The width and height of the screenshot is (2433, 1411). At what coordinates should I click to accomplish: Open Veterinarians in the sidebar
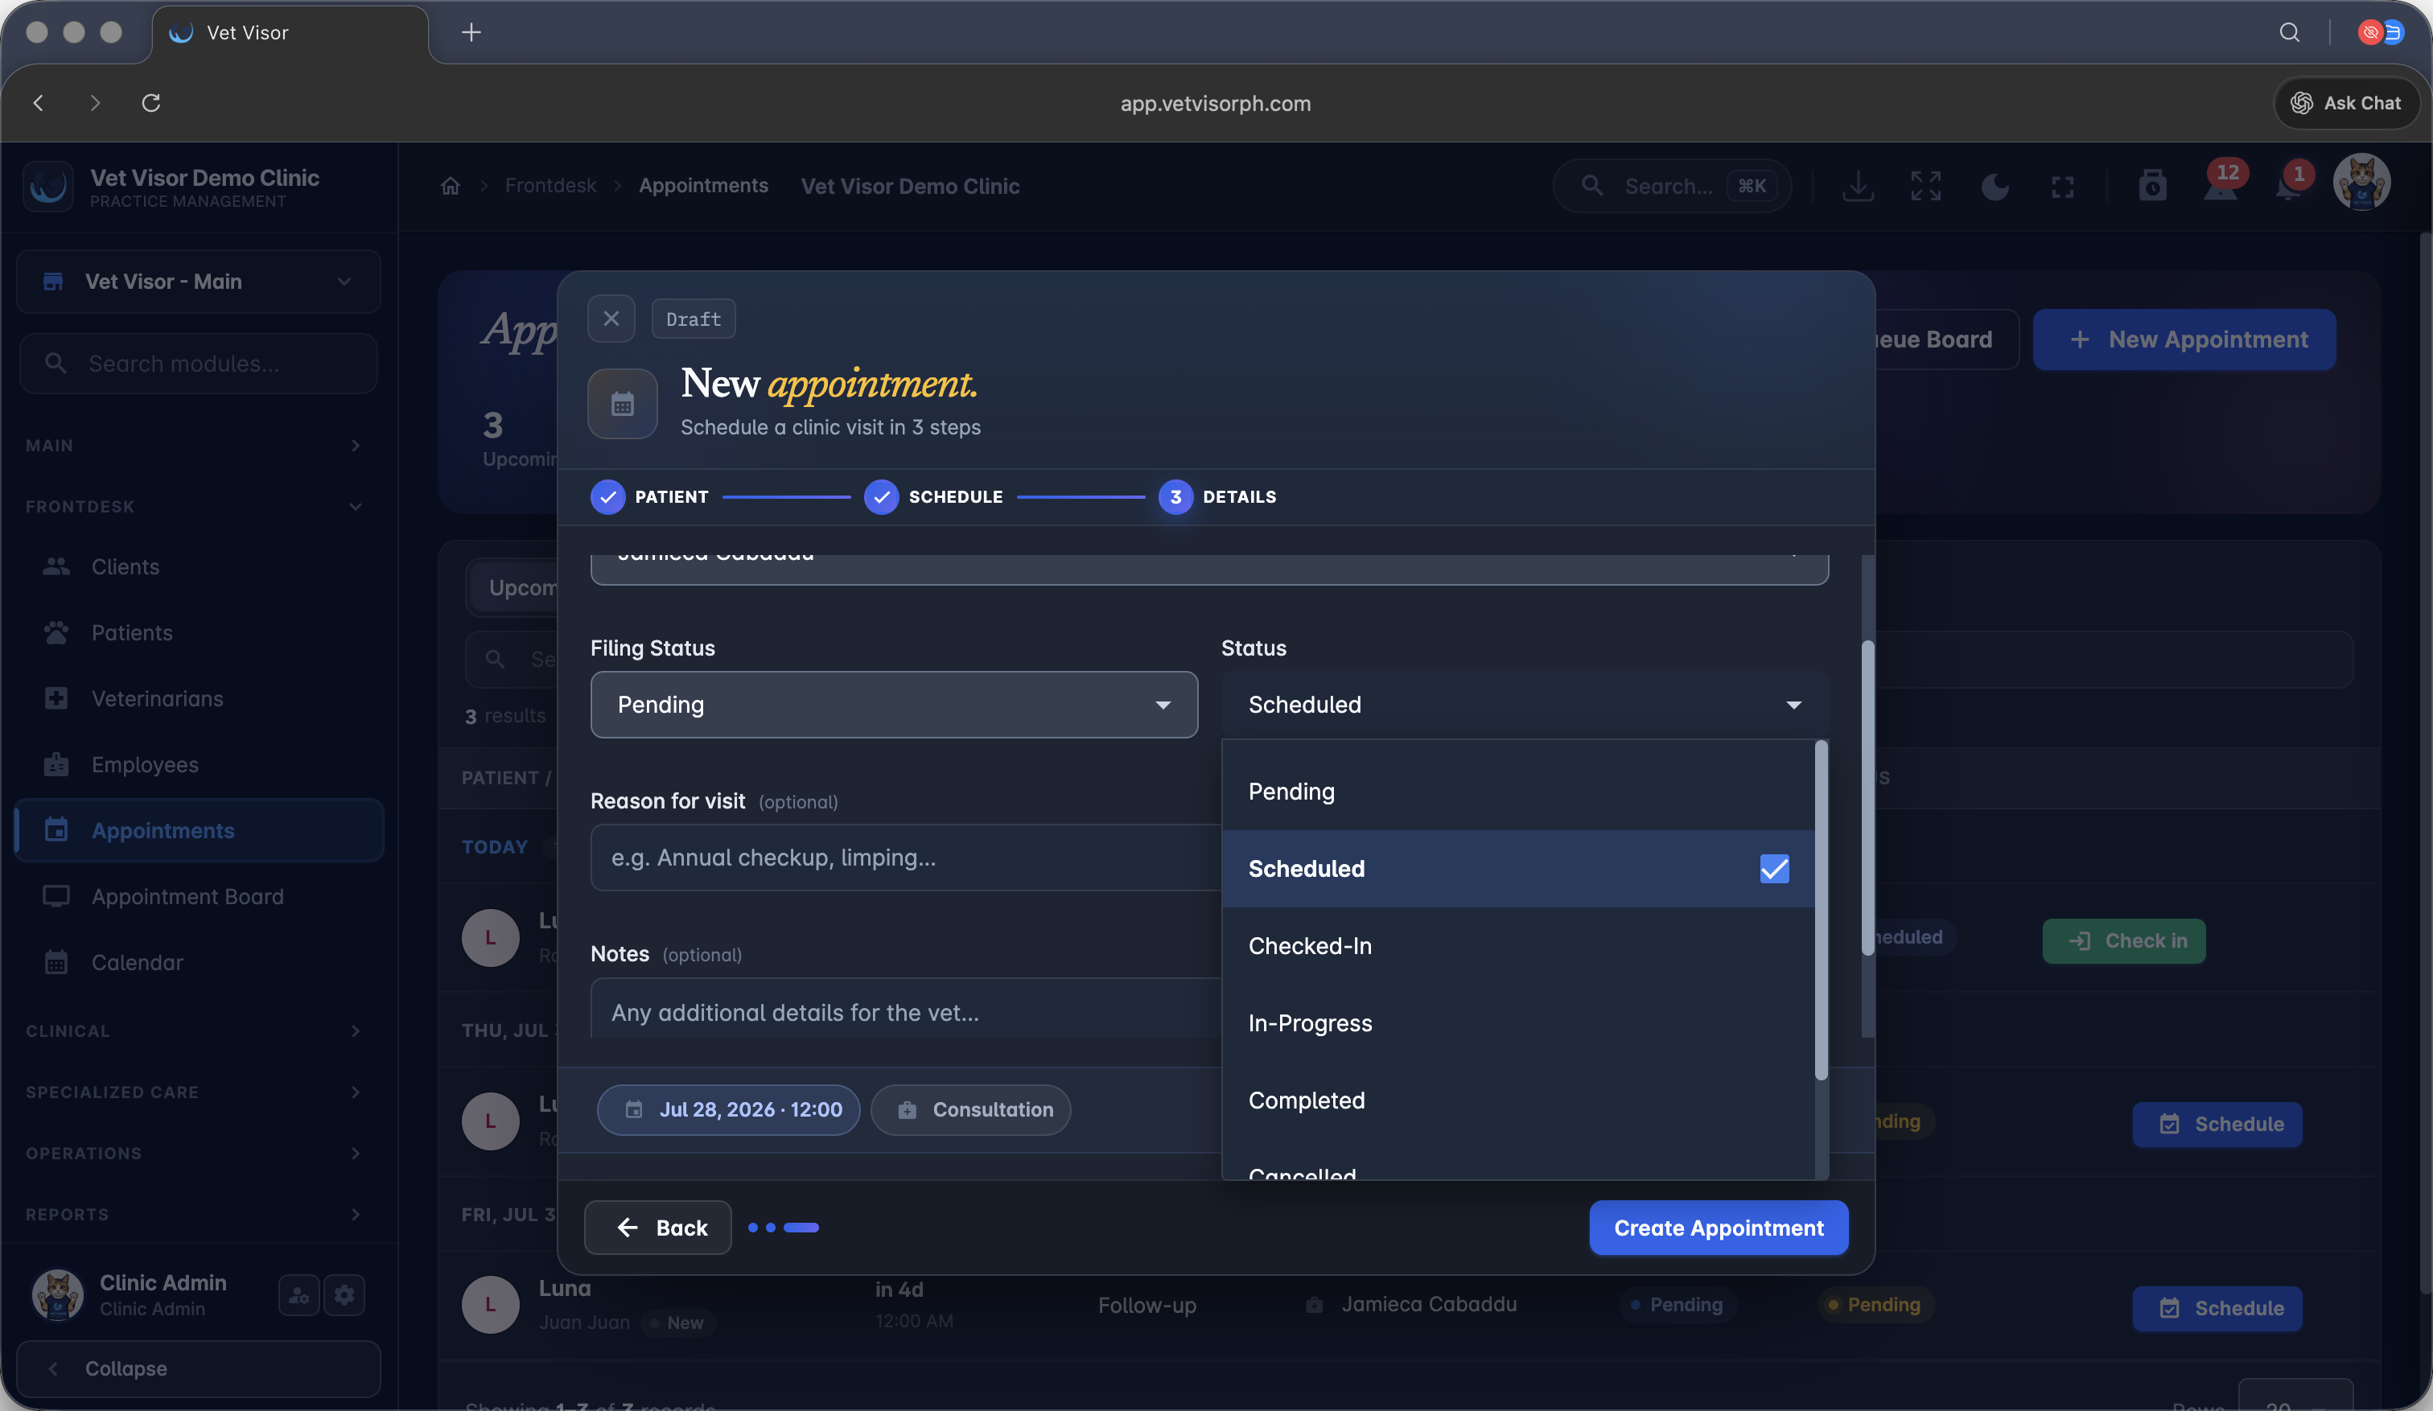[199, 699]
